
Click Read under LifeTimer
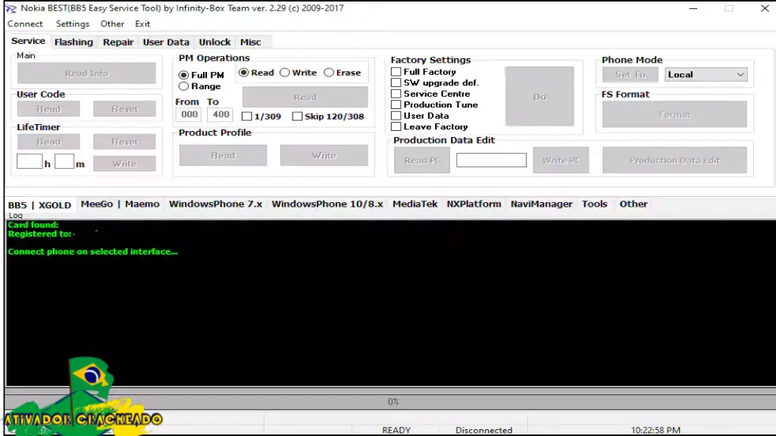click(x=48, y=142)
